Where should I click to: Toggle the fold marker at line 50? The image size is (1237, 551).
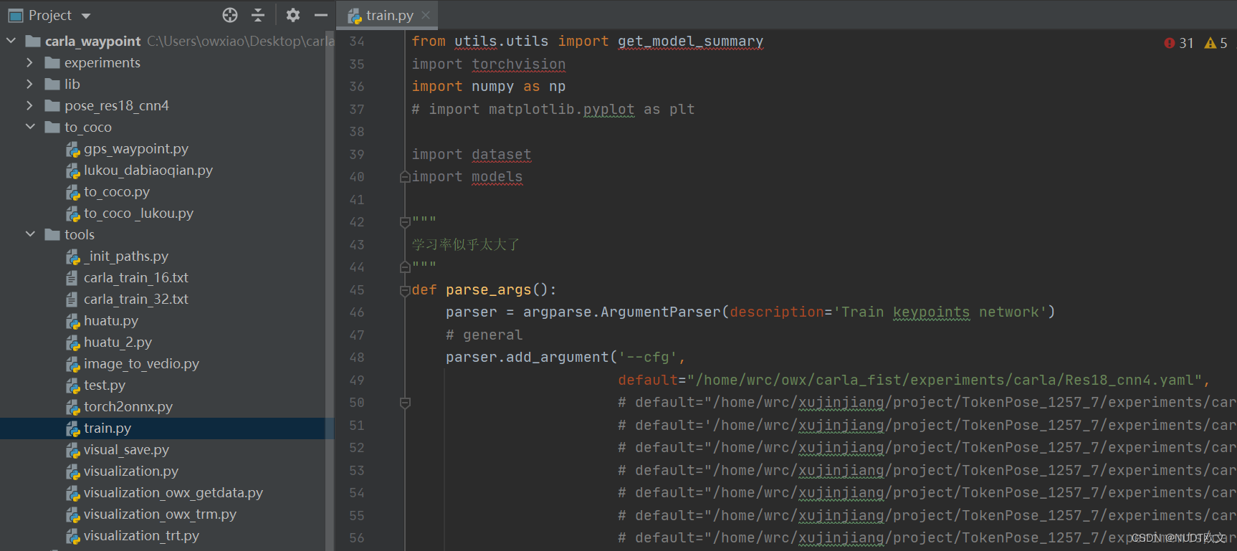coord(405,403)
